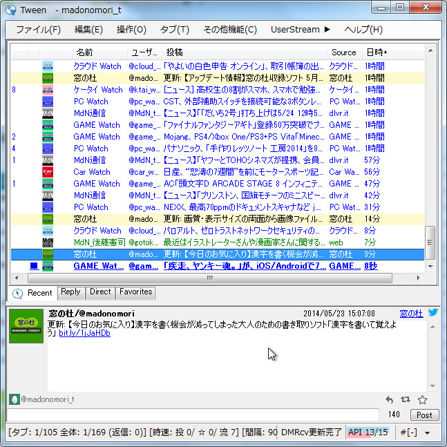Click detail pane scroll-up arrow

432,327
